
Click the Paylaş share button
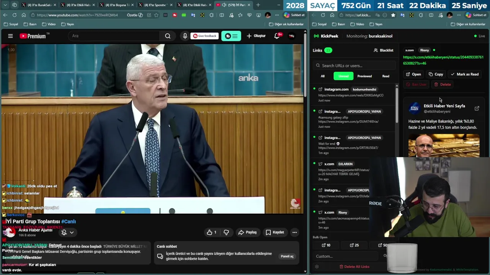247,232
